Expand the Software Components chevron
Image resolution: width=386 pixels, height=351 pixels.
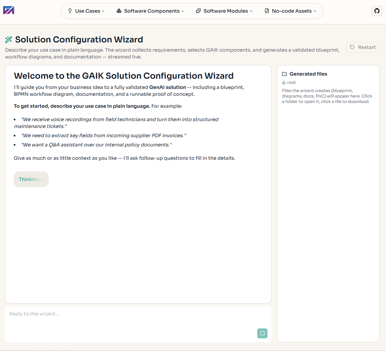tap(183, 11)
